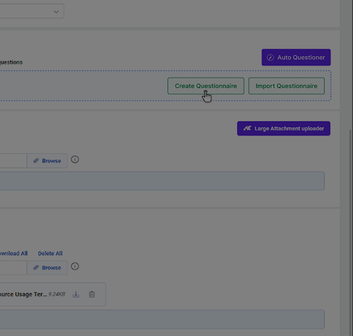Launch the Large Attachment uploader

click(x=283, y=129)
